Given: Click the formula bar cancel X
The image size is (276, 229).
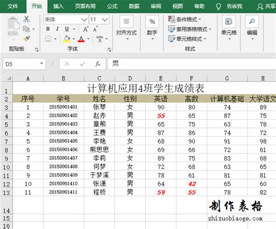Looking at the screenshot, I should tap(67, 64).
